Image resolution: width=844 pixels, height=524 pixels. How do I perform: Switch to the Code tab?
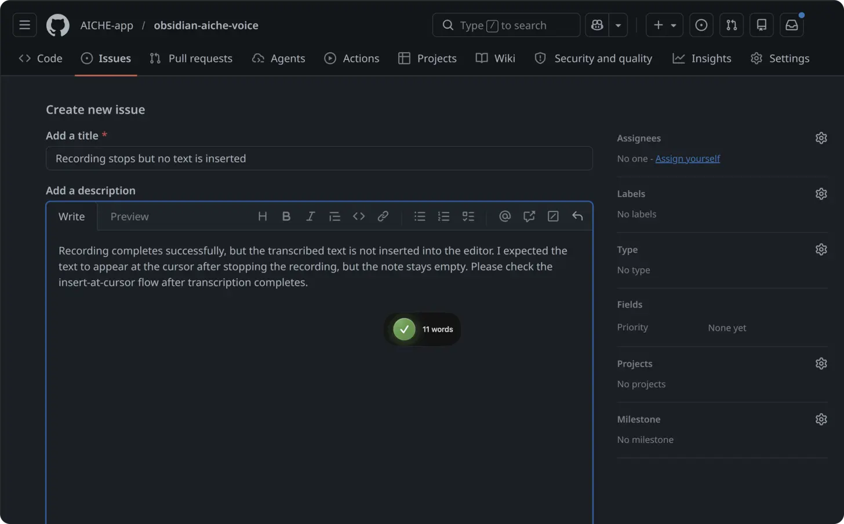point(41,59)
